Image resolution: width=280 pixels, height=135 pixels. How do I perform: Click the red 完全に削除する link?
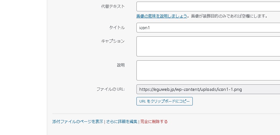[x=154, y=122]
